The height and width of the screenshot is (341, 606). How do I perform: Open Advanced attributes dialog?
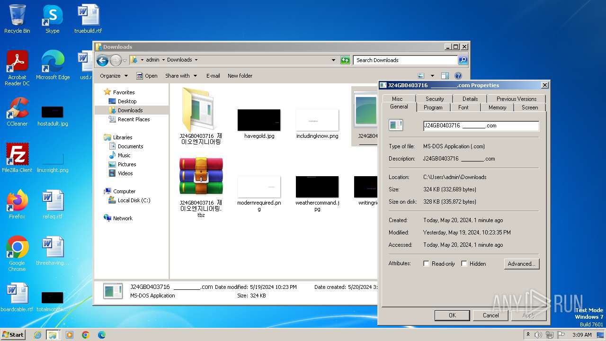point(521,264)
